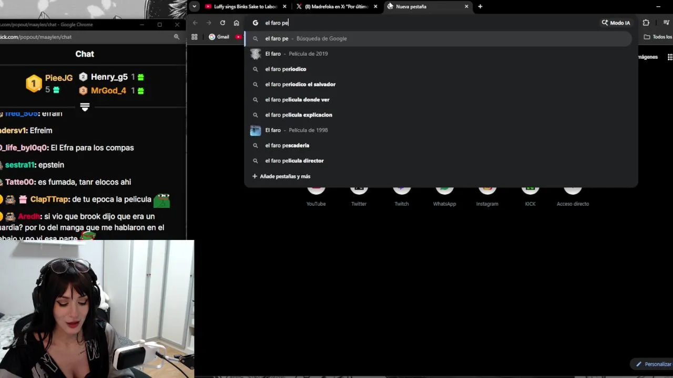Open the Imágenes link

[x=648, y=57]
